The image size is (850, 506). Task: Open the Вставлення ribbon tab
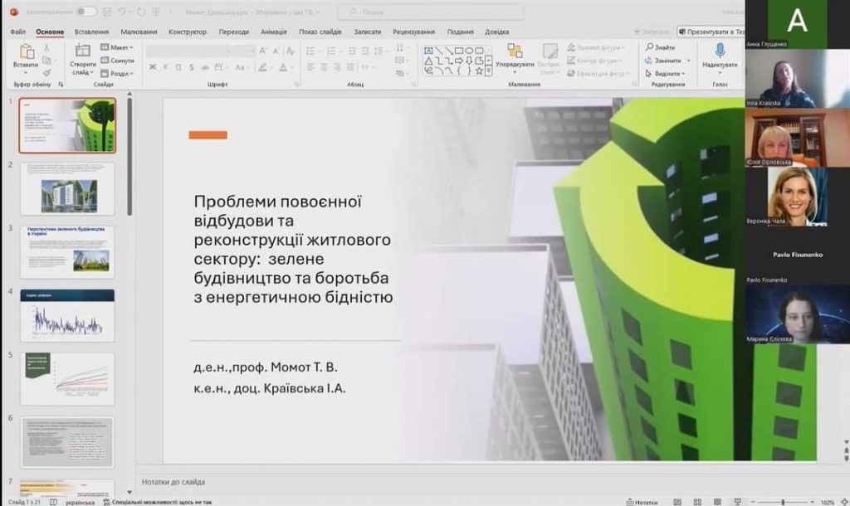(x=91, y=32)
